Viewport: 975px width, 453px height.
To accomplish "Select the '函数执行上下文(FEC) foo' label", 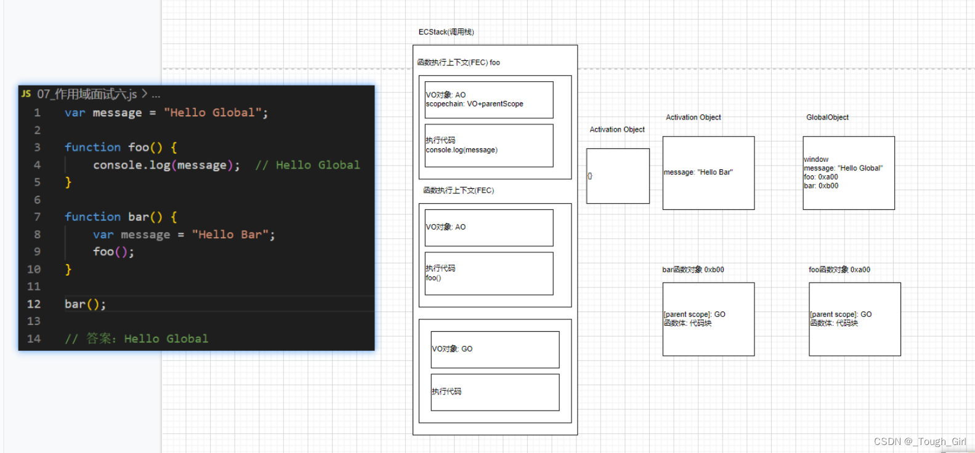I will 459,63.
